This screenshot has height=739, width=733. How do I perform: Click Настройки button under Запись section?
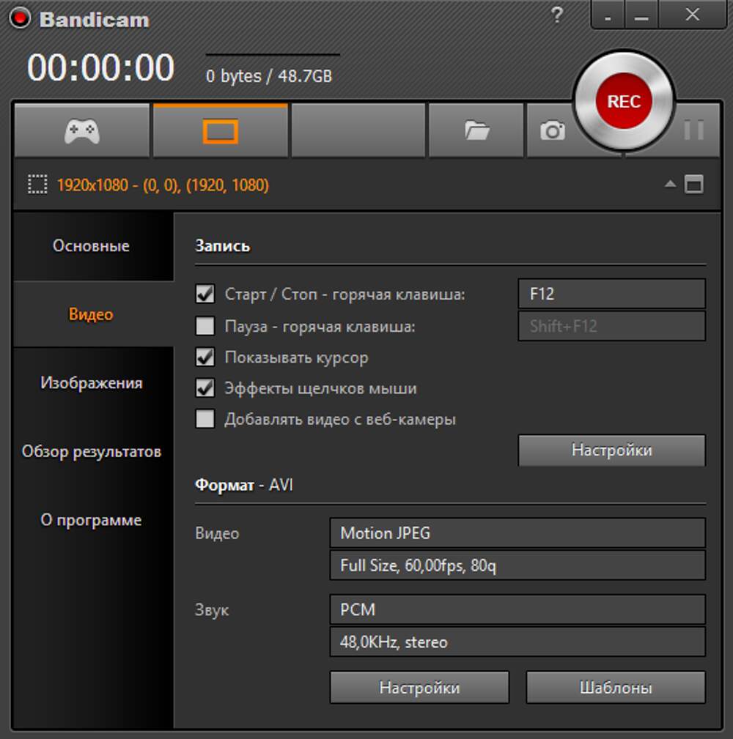coord(611,450)
